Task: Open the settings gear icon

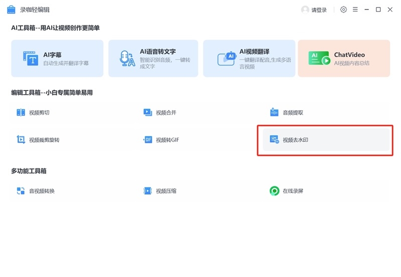Action: 343,9
